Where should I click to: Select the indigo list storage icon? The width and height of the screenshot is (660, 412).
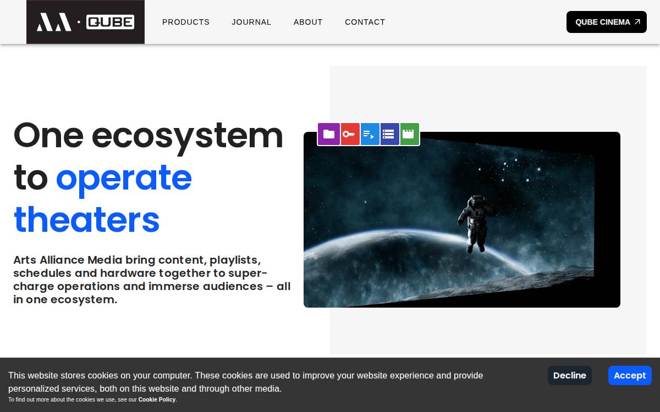point(389,134)
